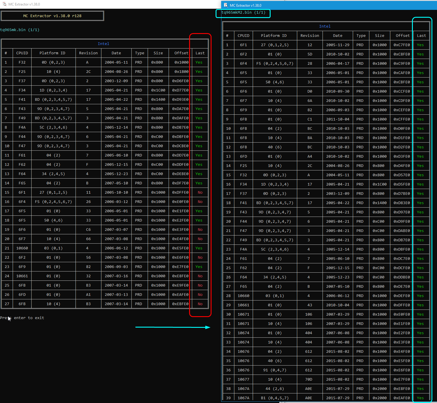Image resolution: width=437 pixels, height=403 pixels.
Task: Click offset '0xE9FE0' in left window
Action: [180, 285]
